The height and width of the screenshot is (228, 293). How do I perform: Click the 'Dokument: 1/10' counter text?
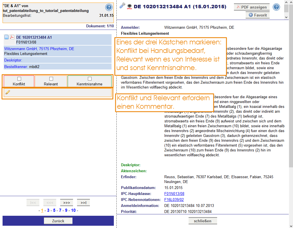(x=100, y=26)
